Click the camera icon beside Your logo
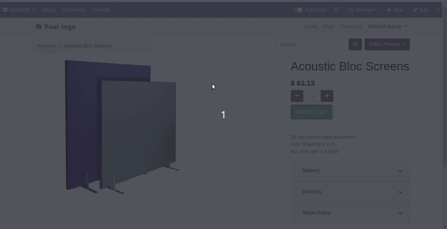The height and width of the screenshot is (229, 447). pyautogui.click(x=38, y=27)
